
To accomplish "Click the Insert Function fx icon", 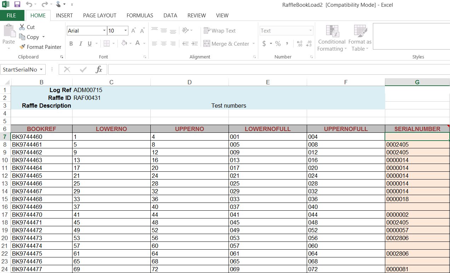I will tap(99, 69).
